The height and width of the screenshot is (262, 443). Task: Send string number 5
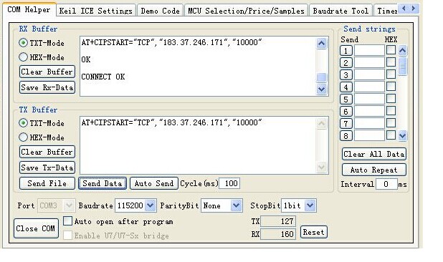pyautogui.click(x=346, y=100)
